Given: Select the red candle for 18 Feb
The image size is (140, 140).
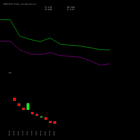Looking at the screenshot, I should (32, 113).
